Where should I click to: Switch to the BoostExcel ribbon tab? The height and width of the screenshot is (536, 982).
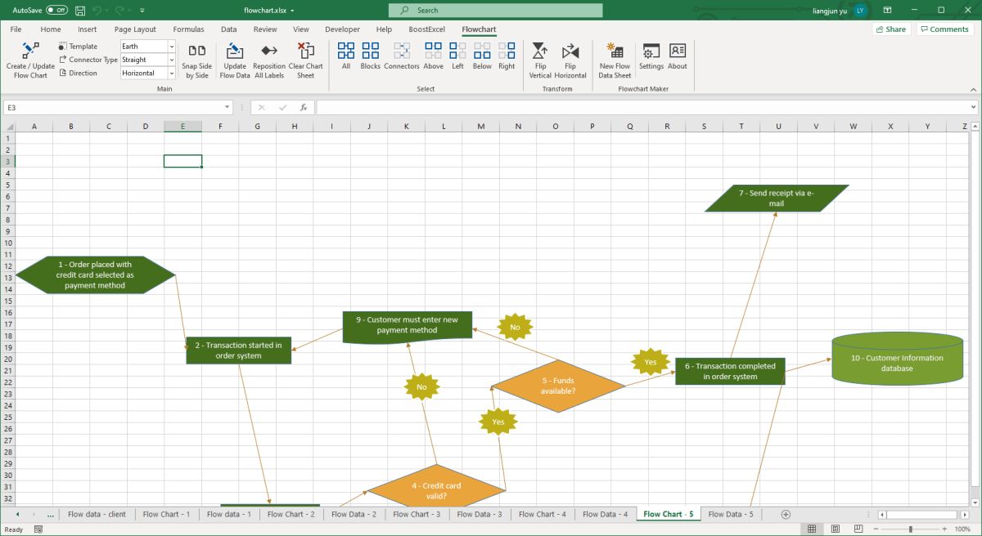click(427, 29)
